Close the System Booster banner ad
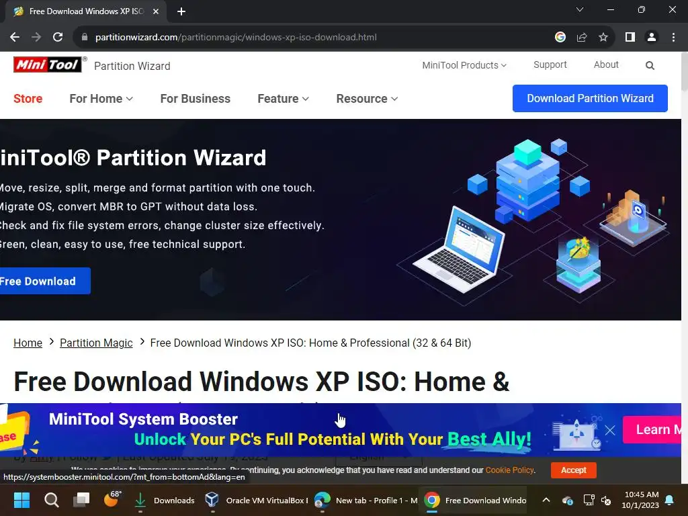Viewport: 688px width, 516px height. coord(610,430)
